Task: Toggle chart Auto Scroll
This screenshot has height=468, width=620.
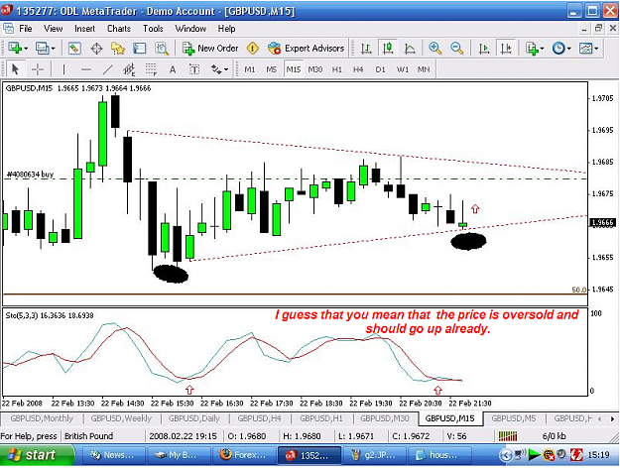Action: tap(484, 49)
